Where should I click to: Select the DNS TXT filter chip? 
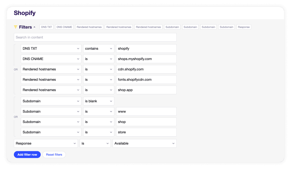coord(46,27)
